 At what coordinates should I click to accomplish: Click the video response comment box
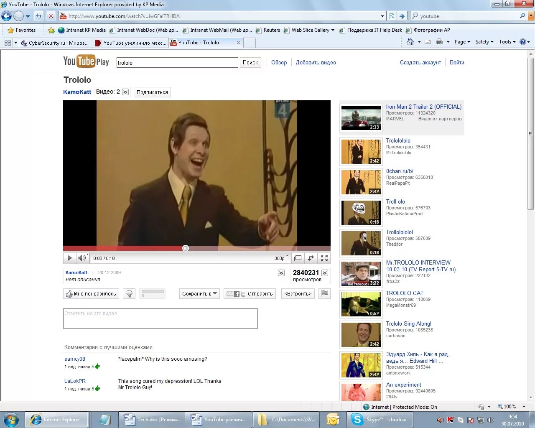[160, 318]
